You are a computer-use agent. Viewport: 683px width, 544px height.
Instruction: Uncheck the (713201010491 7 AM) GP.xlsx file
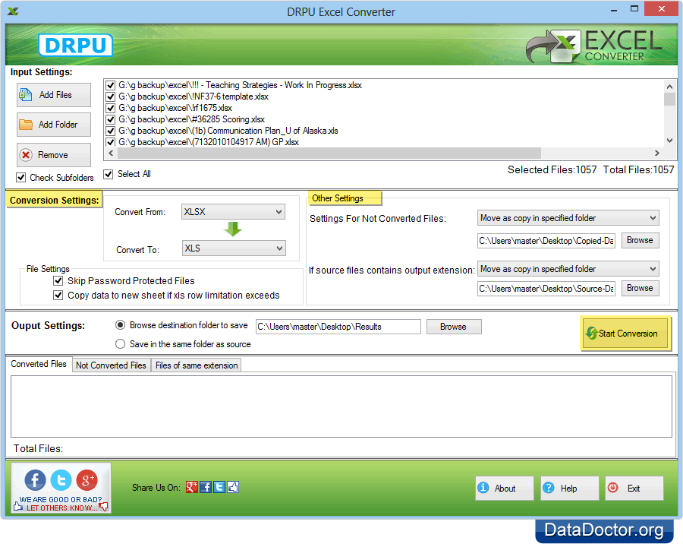pos(111,142)
